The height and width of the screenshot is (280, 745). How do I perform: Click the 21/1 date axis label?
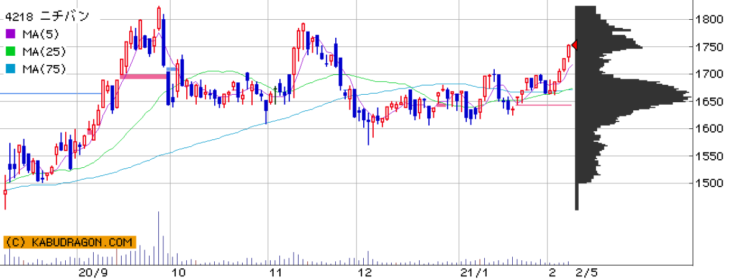pos(474,273)
